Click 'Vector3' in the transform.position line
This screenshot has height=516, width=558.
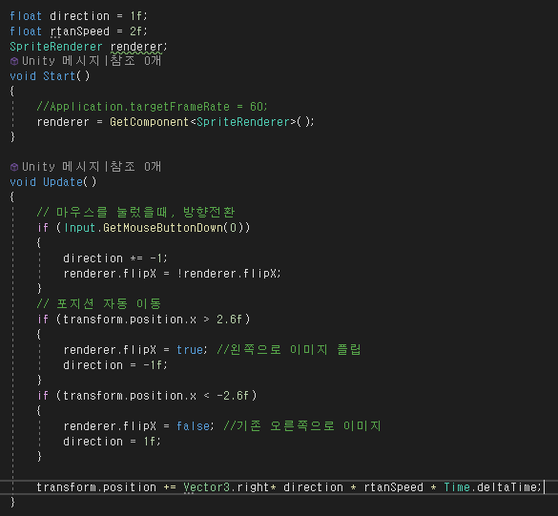207,487
